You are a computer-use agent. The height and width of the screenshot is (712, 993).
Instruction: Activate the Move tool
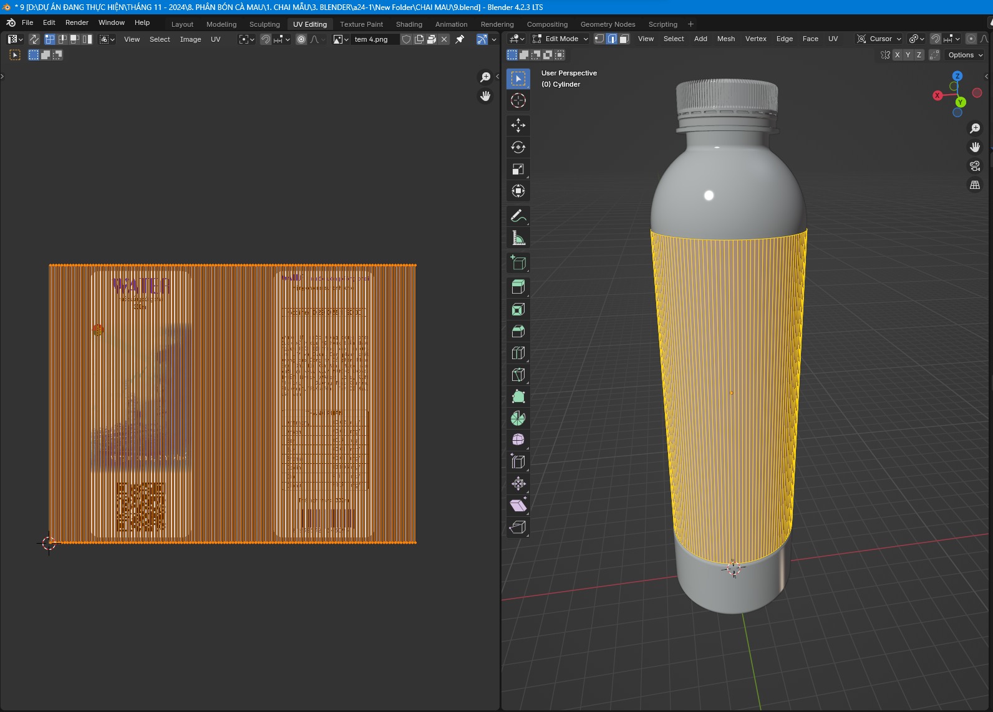[x=518, y=125]
